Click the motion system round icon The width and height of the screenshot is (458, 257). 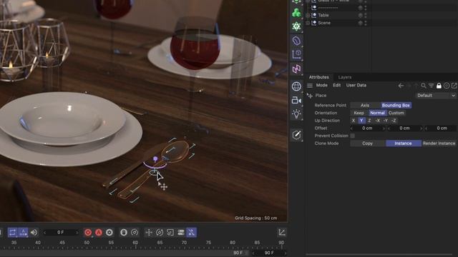click(x=124, y=233)
